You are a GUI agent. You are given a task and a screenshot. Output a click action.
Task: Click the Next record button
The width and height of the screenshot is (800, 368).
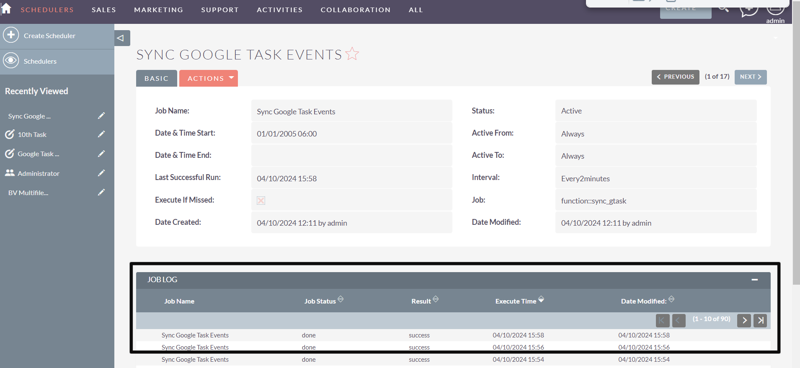(x=751, y=77)
